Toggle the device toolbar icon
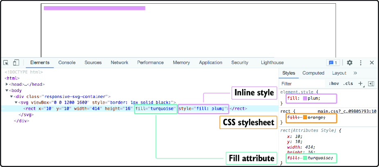This screenshot has height=167, width=379. pyautogui.click(x=16, y=62)
